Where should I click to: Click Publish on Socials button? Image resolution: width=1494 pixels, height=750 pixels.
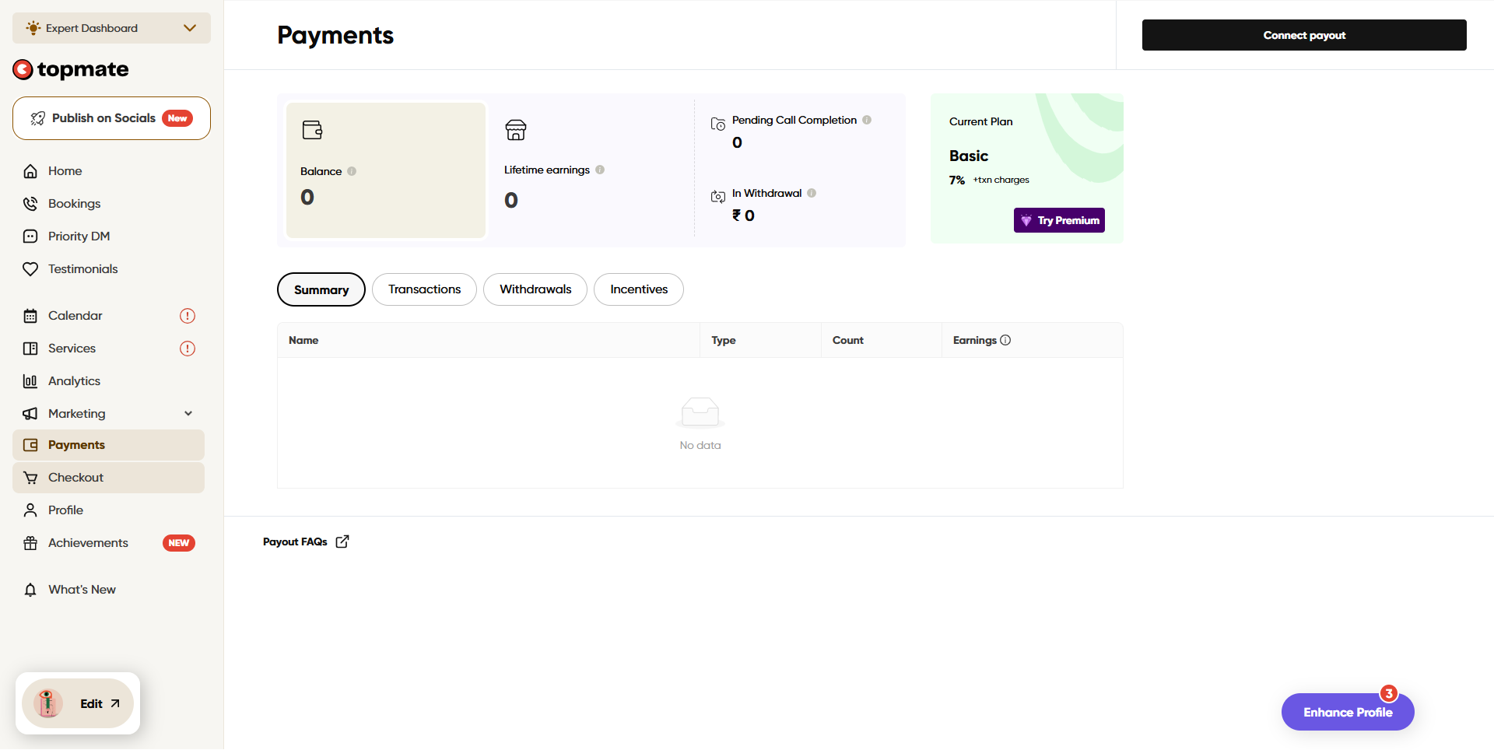(x=111, y=118)
